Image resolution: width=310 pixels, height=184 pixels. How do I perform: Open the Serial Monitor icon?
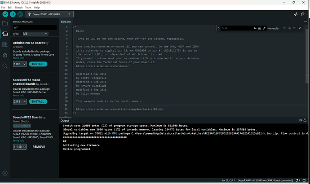click(x=303, y=14)
